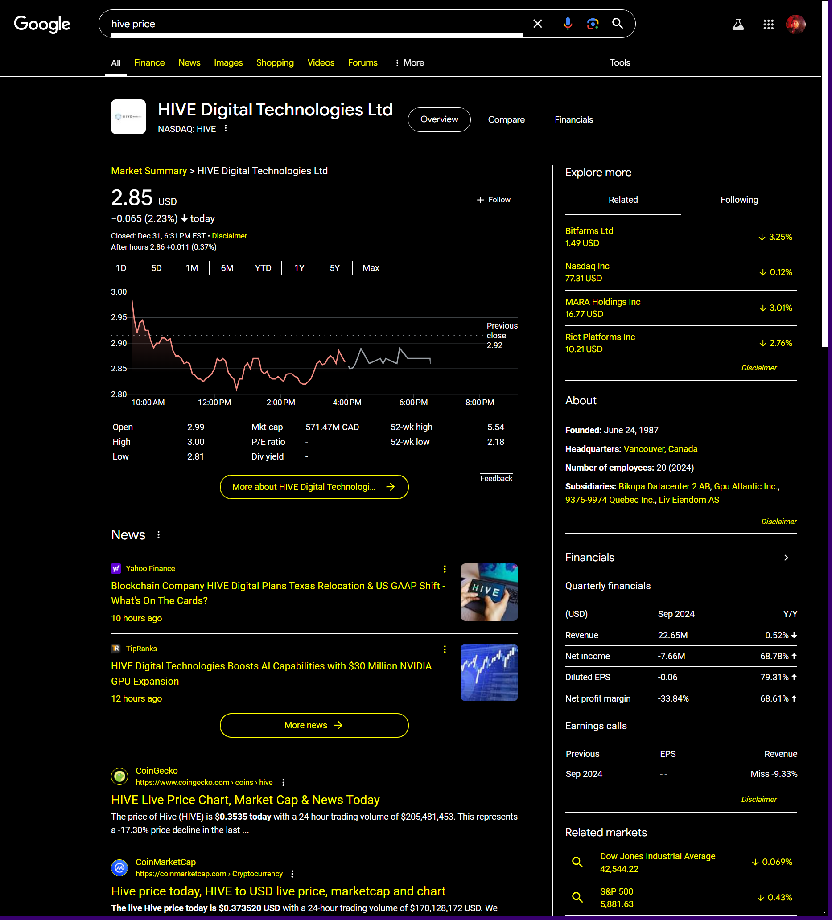Clear the search box with X icon
832x920 pixels.
pyautogui.click(x=538, y=24)
